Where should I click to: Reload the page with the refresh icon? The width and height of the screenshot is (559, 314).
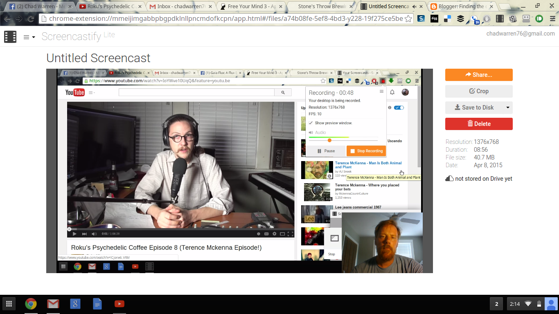point(31,19)
